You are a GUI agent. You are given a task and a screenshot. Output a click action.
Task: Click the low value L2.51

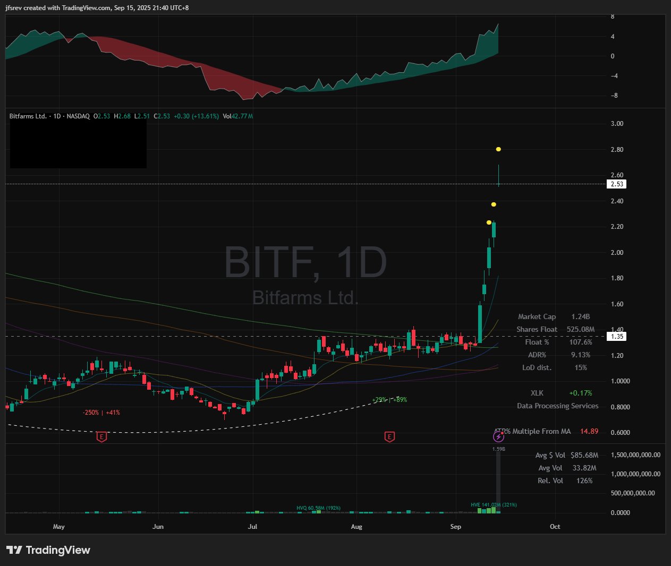[142, 116]
